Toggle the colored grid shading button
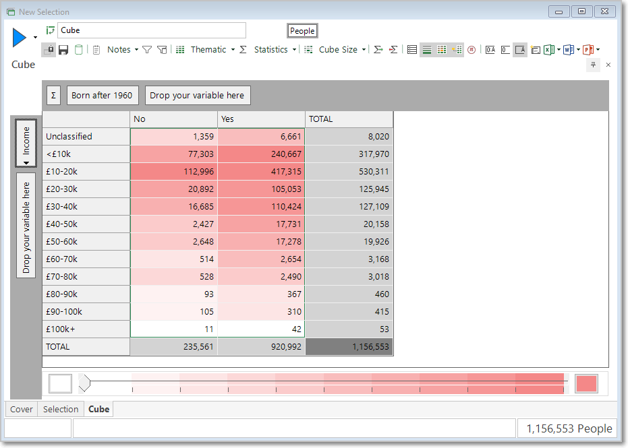 (442, 50)
